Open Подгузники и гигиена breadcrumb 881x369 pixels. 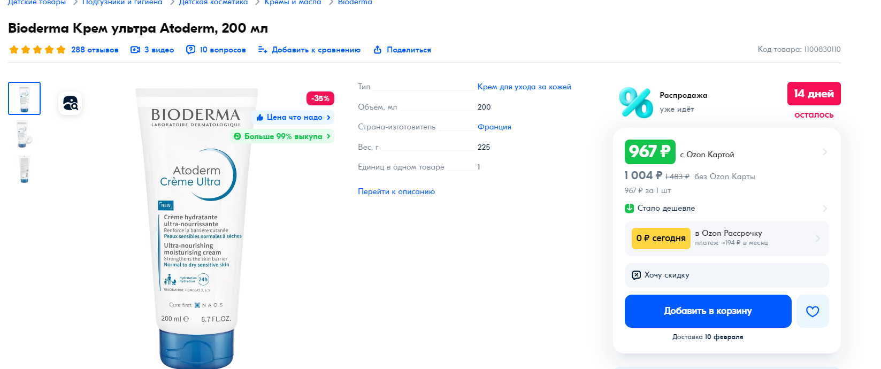[x=122, y=3]
